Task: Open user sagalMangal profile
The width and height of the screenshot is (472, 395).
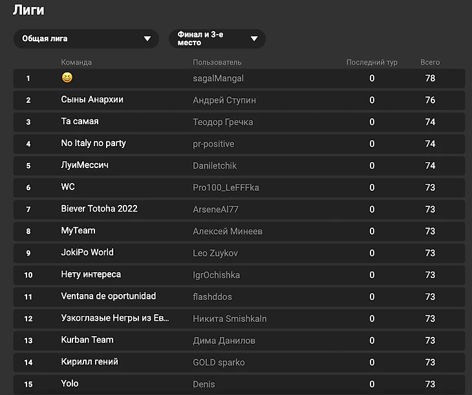Action: [218, 78]
